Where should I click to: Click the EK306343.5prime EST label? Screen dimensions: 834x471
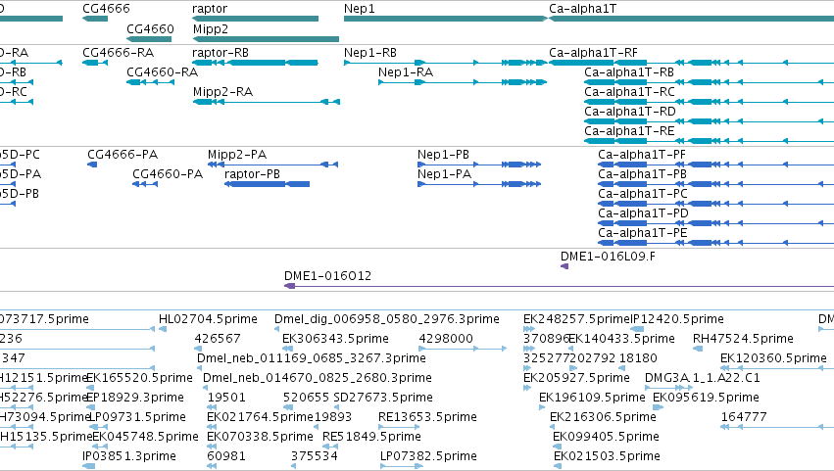pyautogui.click(x=335, y=339)
